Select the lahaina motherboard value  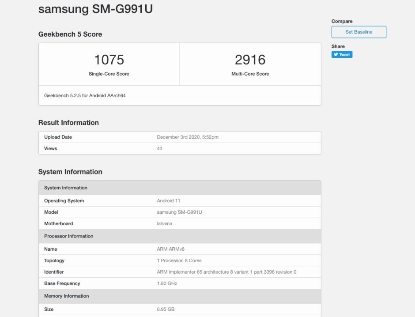164,223
